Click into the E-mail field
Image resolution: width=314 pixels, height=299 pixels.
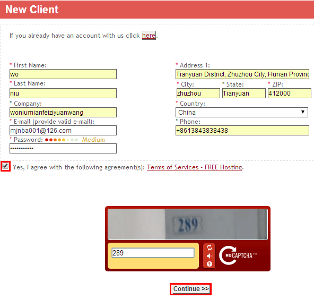click(x=63, y=131)
